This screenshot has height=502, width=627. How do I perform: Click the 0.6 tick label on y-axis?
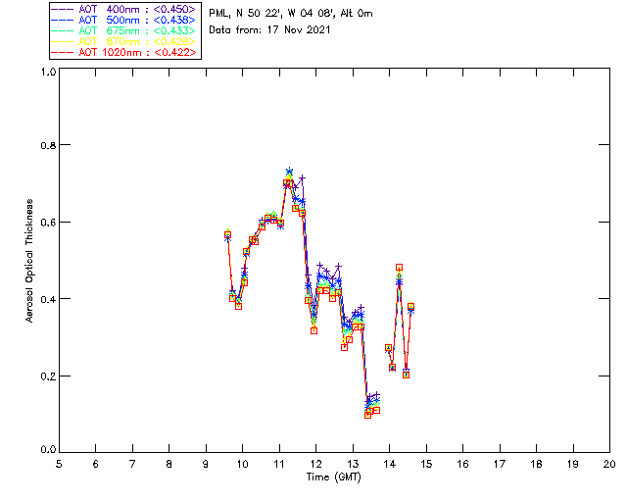pos(46,223)
